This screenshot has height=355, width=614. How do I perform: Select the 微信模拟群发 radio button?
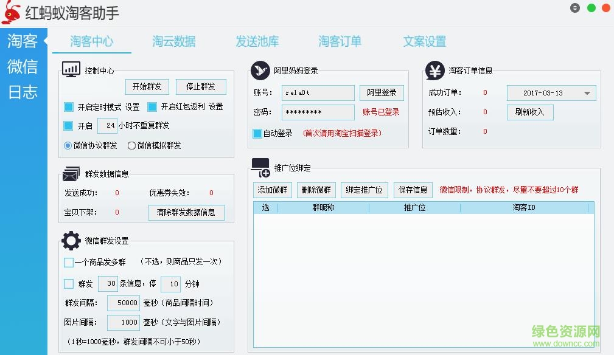point(131,145)
